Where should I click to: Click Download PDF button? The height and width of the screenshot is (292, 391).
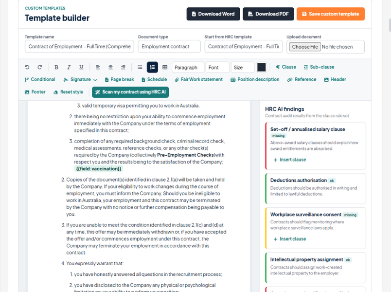[x=268, y=14]
